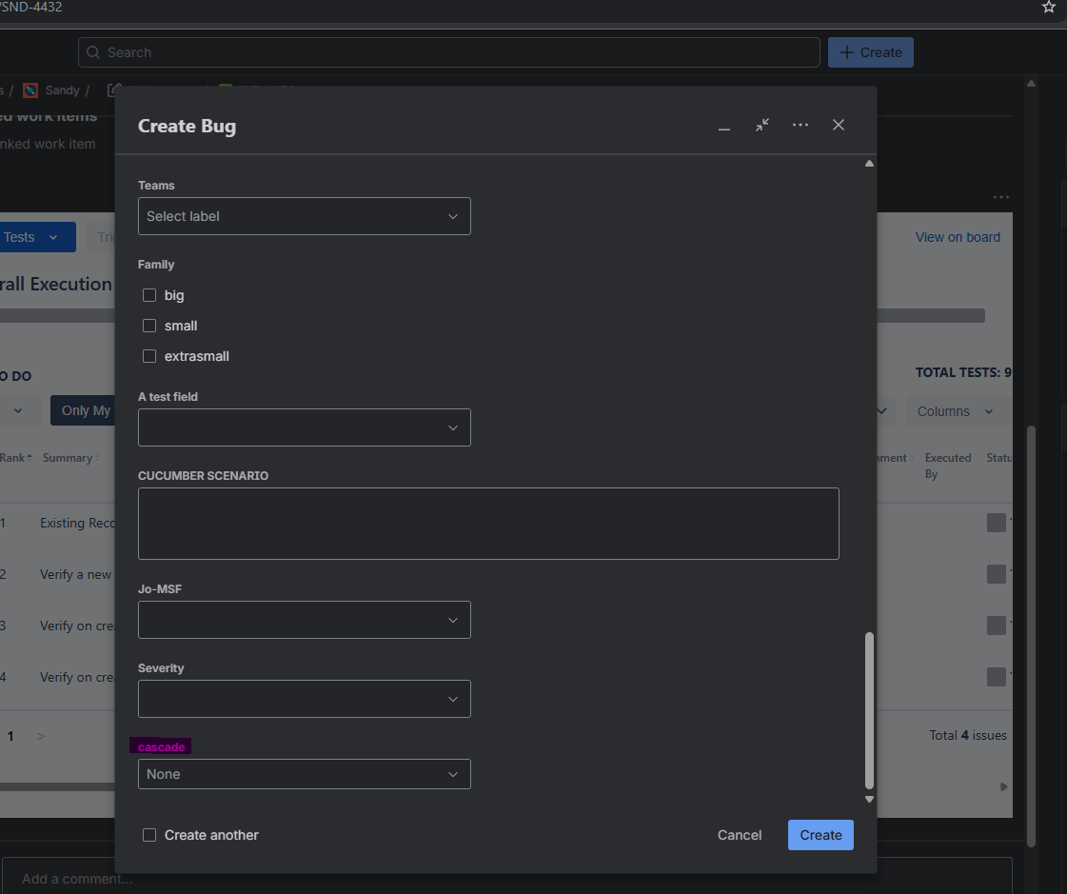Click inside the CUCUMBER SCENARIO text area
Image resolution: width=1067 pixels, height=894 pixels.
click(x=487, y=524)
